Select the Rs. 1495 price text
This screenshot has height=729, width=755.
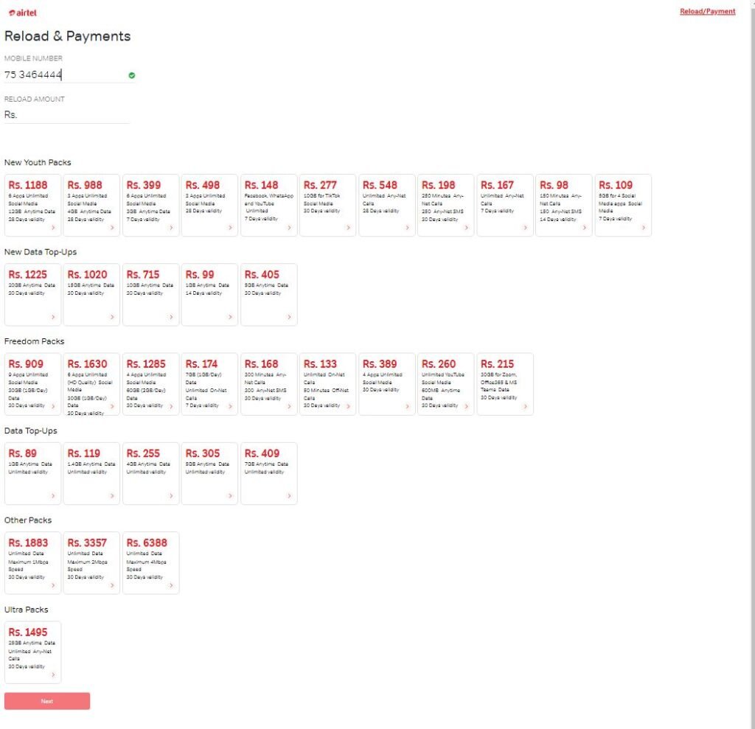28,632
